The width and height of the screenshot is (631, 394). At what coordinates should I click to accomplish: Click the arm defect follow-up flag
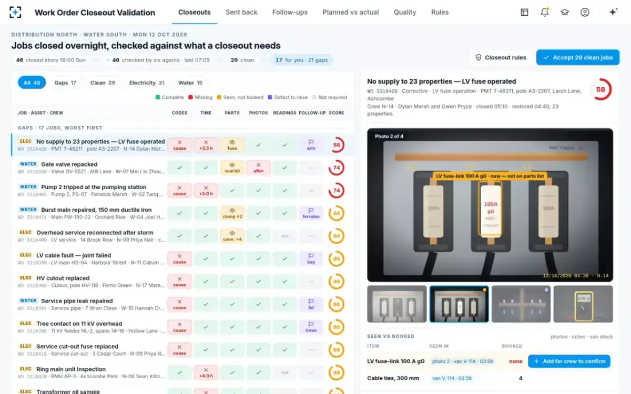[311, 145]
